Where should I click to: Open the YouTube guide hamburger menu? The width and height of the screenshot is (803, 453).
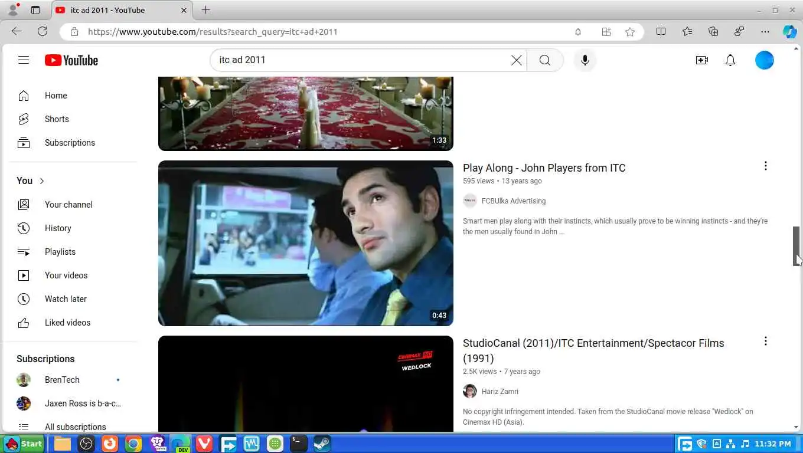pos(24,60)
